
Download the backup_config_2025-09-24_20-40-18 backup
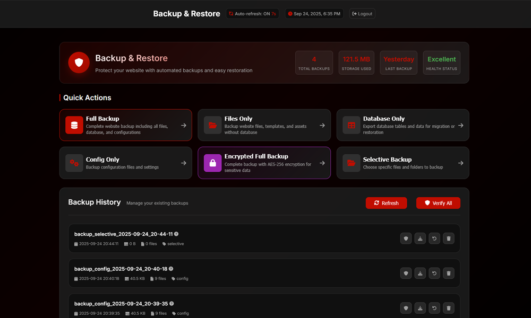pos(420,273)
